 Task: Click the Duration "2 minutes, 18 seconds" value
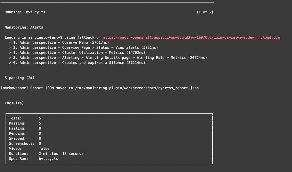coord(61,154)
